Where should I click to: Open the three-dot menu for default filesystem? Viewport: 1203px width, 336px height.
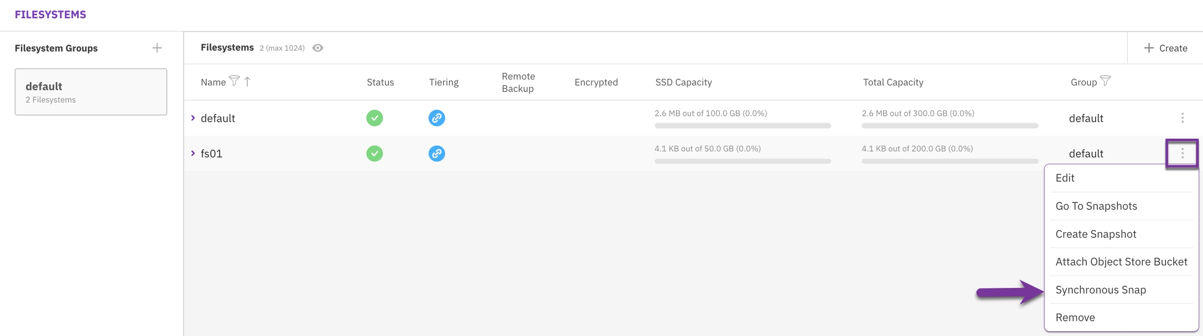click(1182, 118)
